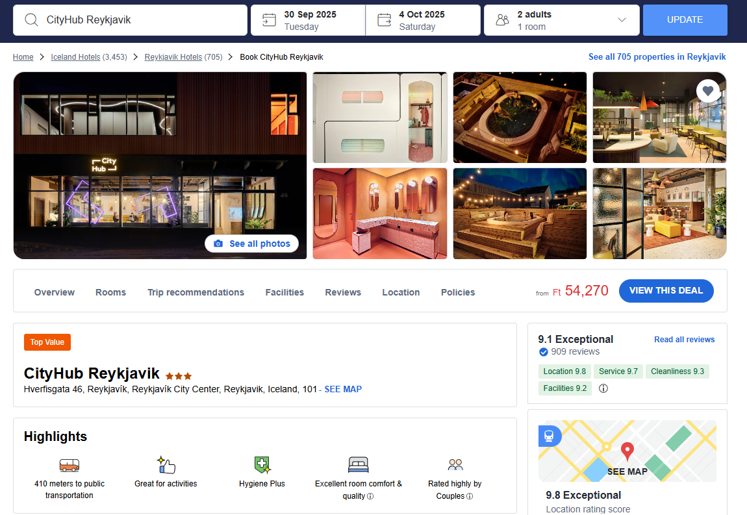Click the check-in calendar icon
747x515 pixels.
point(269,20)
